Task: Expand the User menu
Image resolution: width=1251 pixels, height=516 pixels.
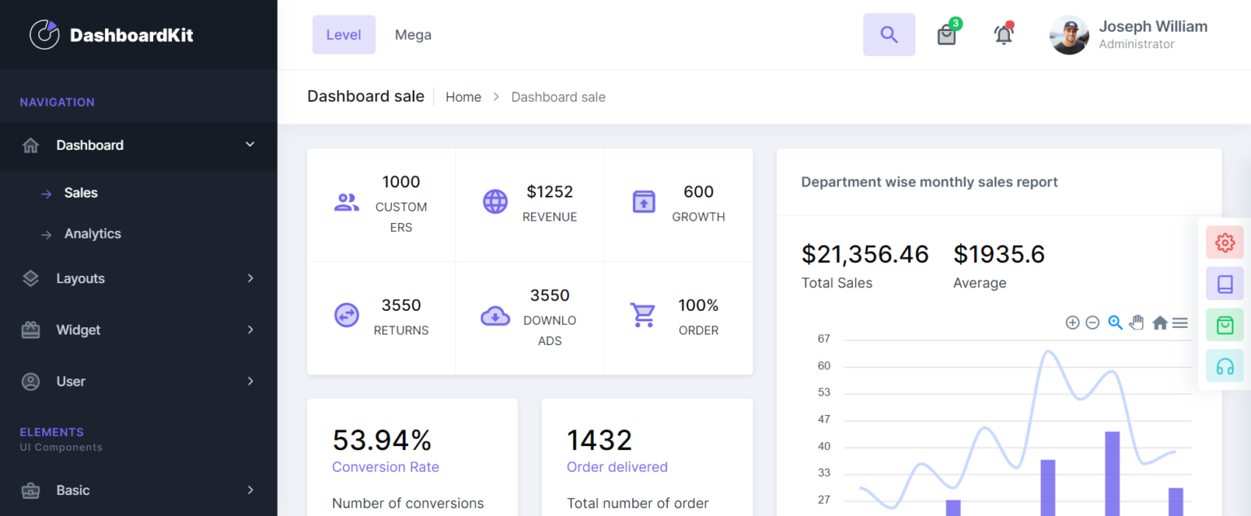Action: click(x=138, y=381)
